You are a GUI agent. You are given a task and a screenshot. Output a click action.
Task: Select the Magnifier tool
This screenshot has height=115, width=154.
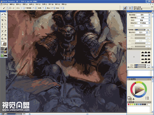point(2,39)
